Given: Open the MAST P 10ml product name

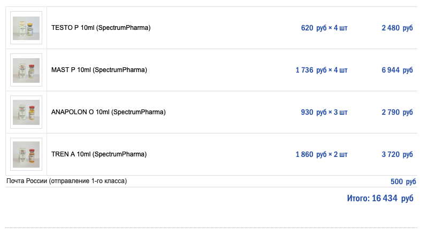Looking at the screenshot, I should pyautogui.click(x=98, y=70).
